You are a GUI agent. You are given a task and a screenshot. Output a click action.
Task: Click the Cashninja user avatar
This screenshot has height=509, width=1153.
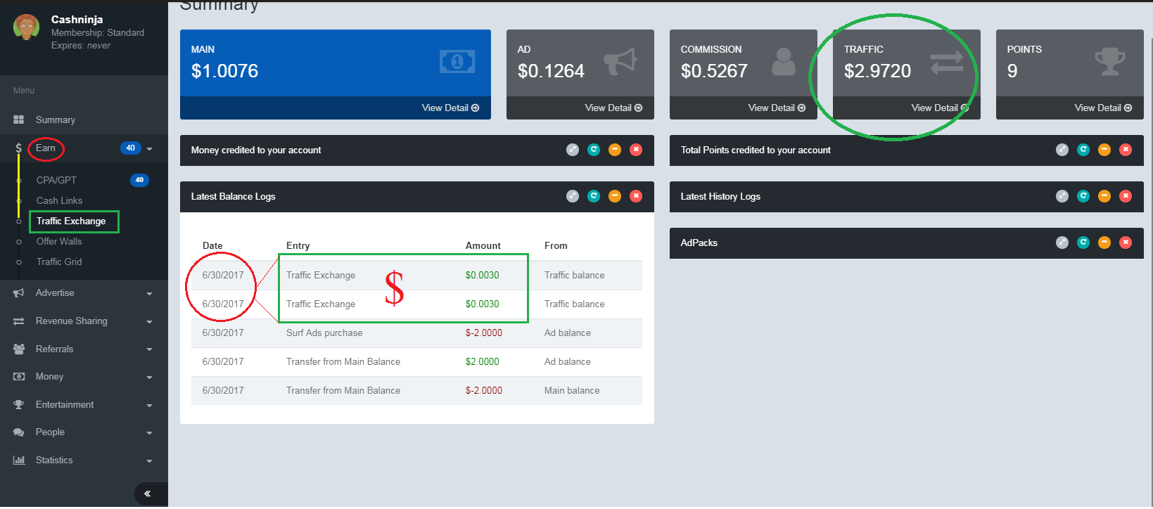27,28
